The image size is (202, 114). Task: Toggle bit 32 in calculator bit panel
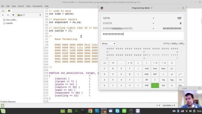tap(177, 49)
